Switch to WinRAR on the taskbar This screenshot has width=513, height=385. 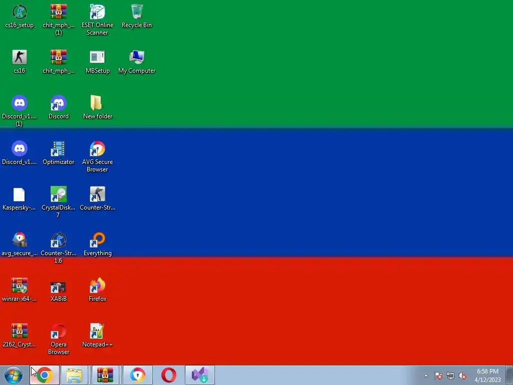point(105,375)
